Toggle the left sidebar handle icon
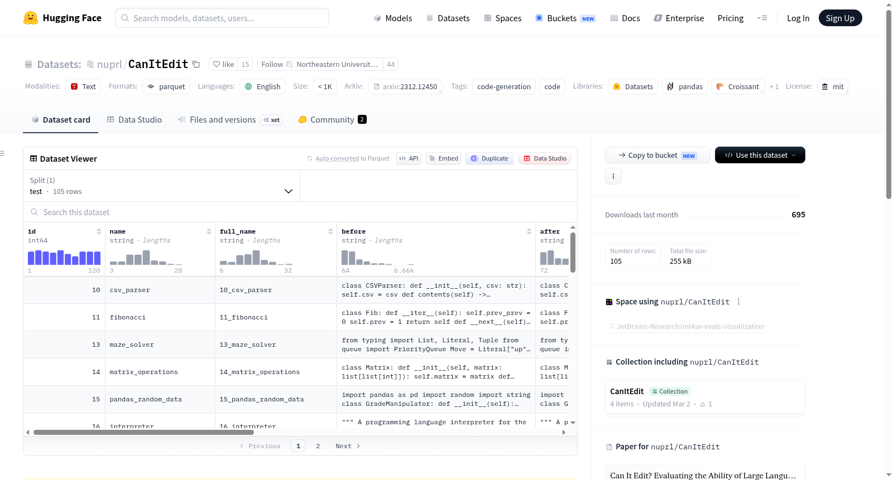893x480 pixels. [x=2, y=153]
